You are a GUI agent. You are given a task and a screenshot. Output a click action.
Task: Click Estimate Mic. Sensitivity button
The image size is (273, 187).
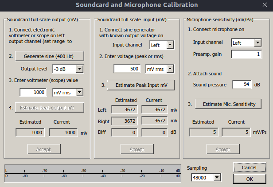pos(228,104)
